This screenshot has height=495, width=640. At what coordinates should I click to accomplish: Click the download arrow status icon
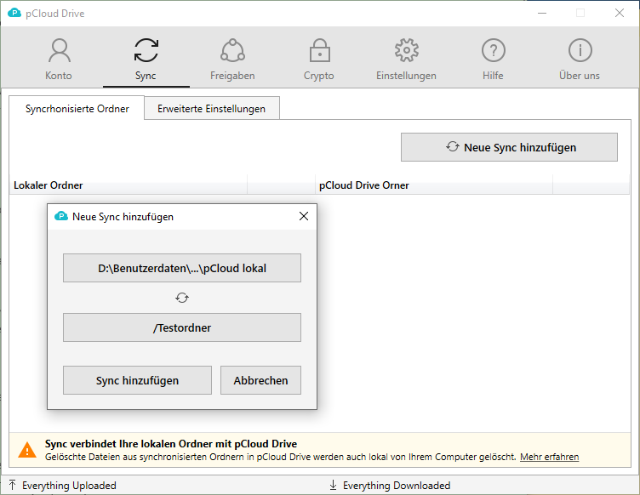333,485
